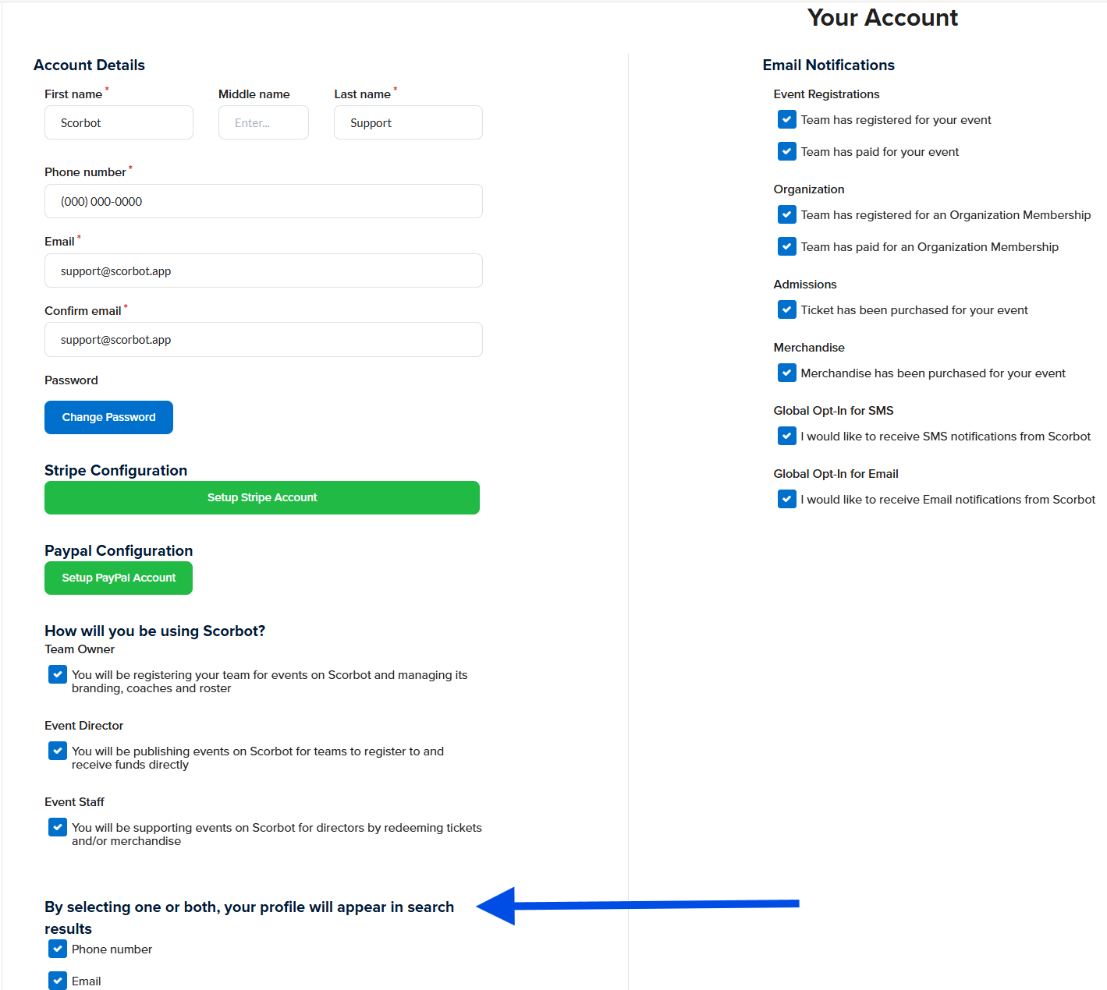Screen dimensions: 1107x990
Task: Uncheck Team has registered for your event
Action: 787,120
